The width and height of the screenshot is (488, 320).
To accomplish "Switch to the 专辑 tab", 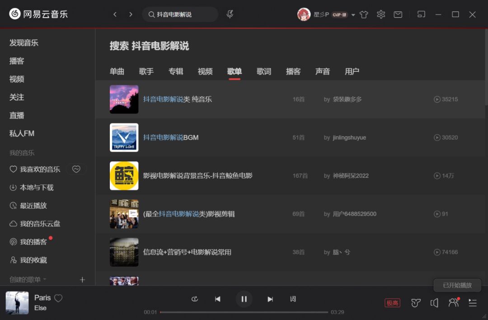I will click(175, 71).
